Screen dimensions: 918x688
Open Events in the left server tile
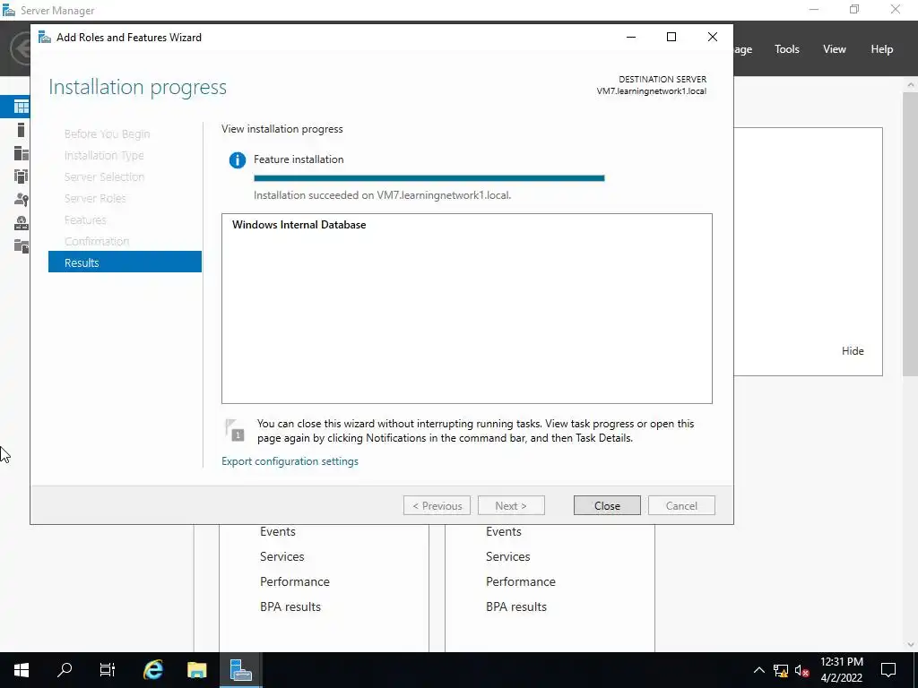278,531
